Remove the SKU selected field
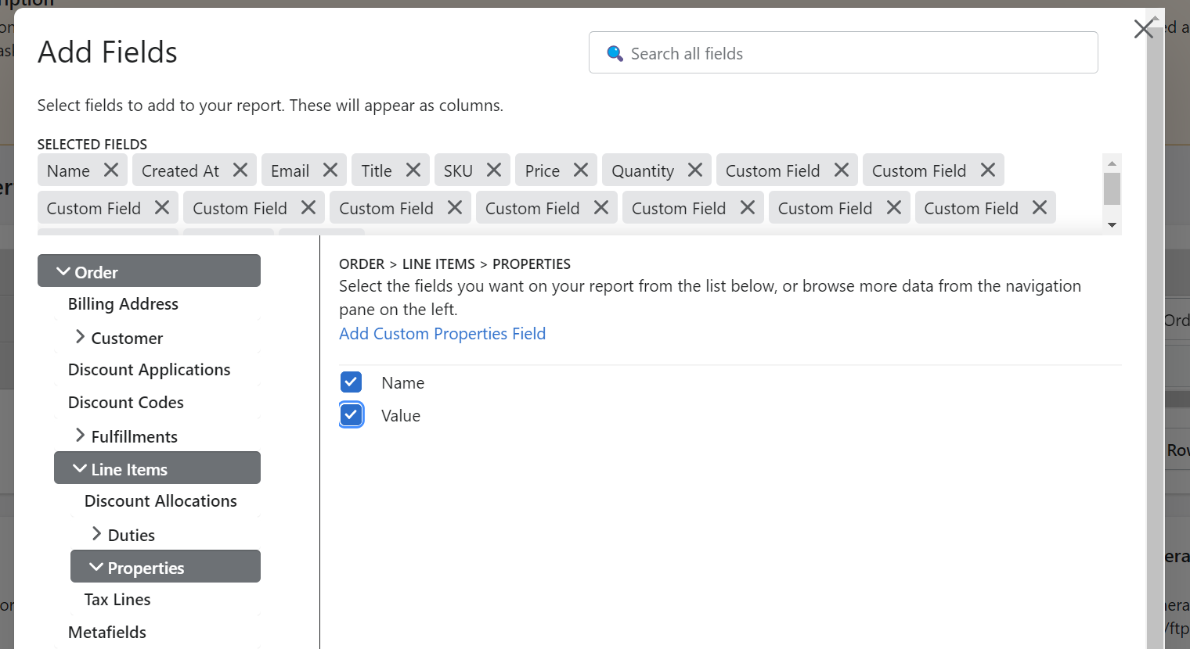Image resolution: width=1190 pixels, height=649 pixels. (494, 170)
